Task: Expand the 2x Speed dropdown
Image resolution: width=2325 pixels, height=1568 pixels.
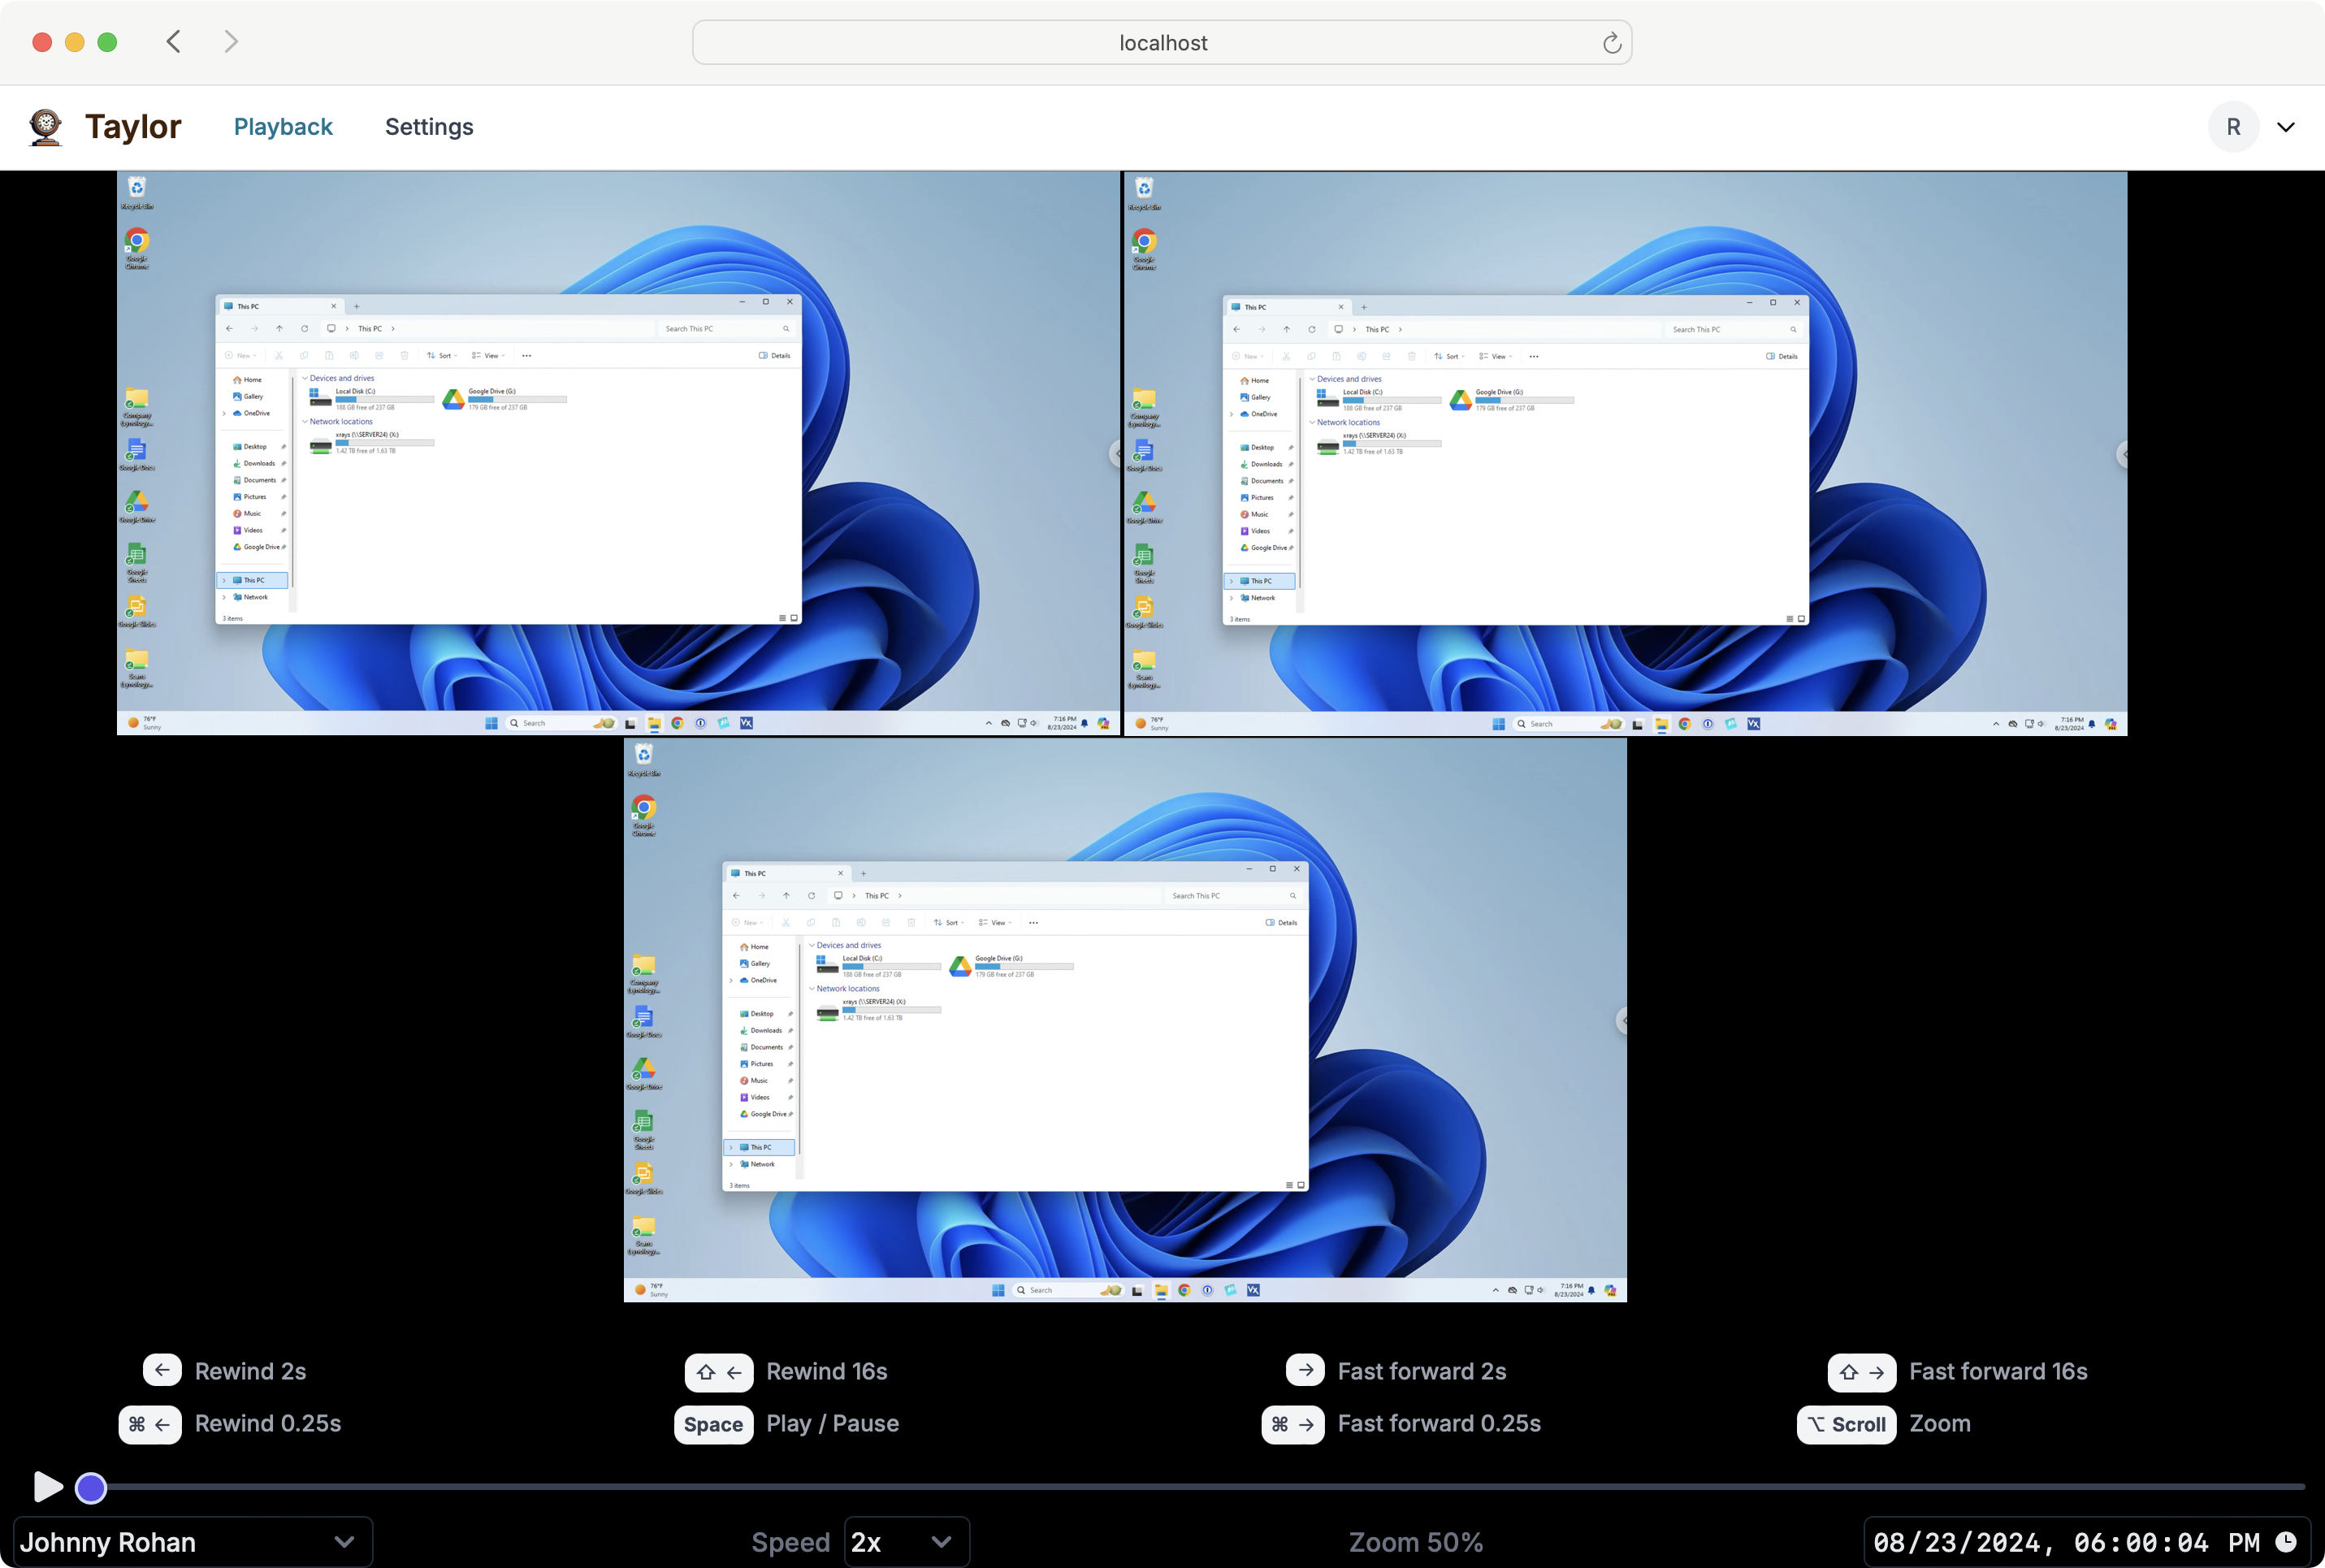Action: [x=906, y=1542]
